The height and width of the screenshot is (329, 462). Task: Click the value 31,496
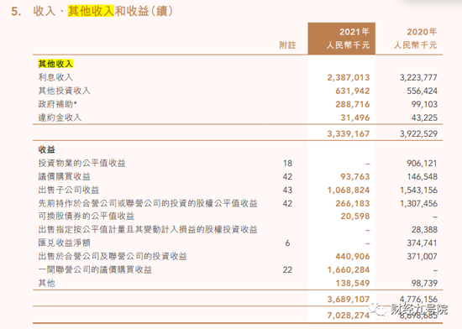click(x=355, y=117)
